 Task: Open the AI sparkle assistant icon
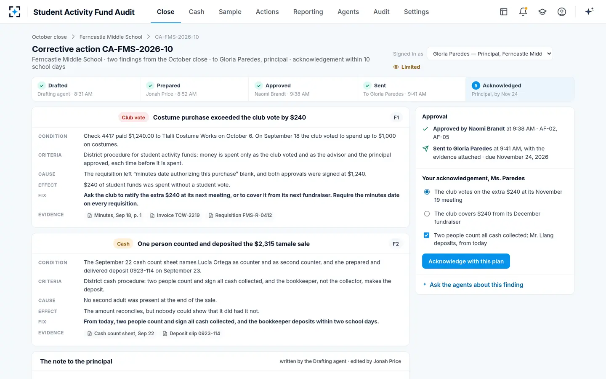coord(589,11)
